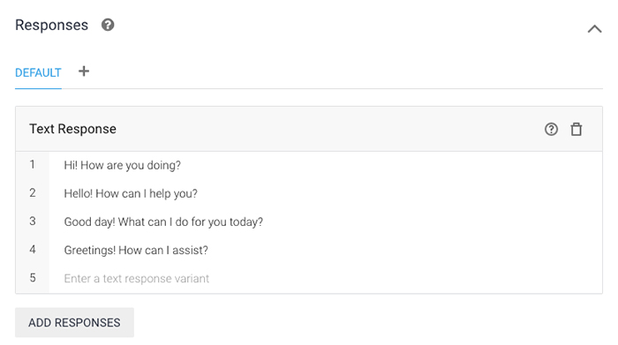The height and width of the screenshot is (345, 618).
Task: Select the DEFAULT responses tab
Action: tap(38, 73)
